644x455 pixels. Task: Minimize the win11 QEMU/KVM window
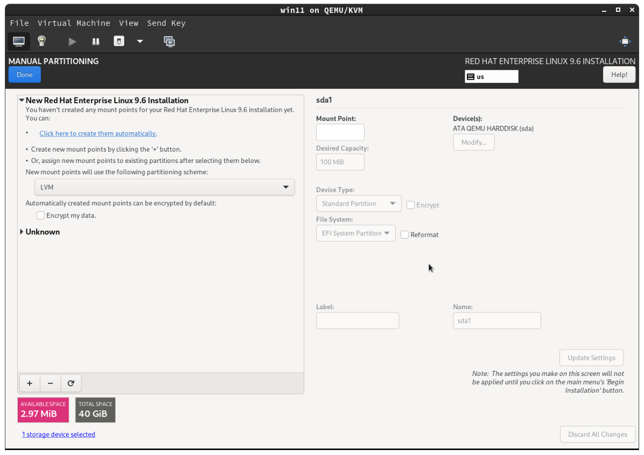pos(604,10)
